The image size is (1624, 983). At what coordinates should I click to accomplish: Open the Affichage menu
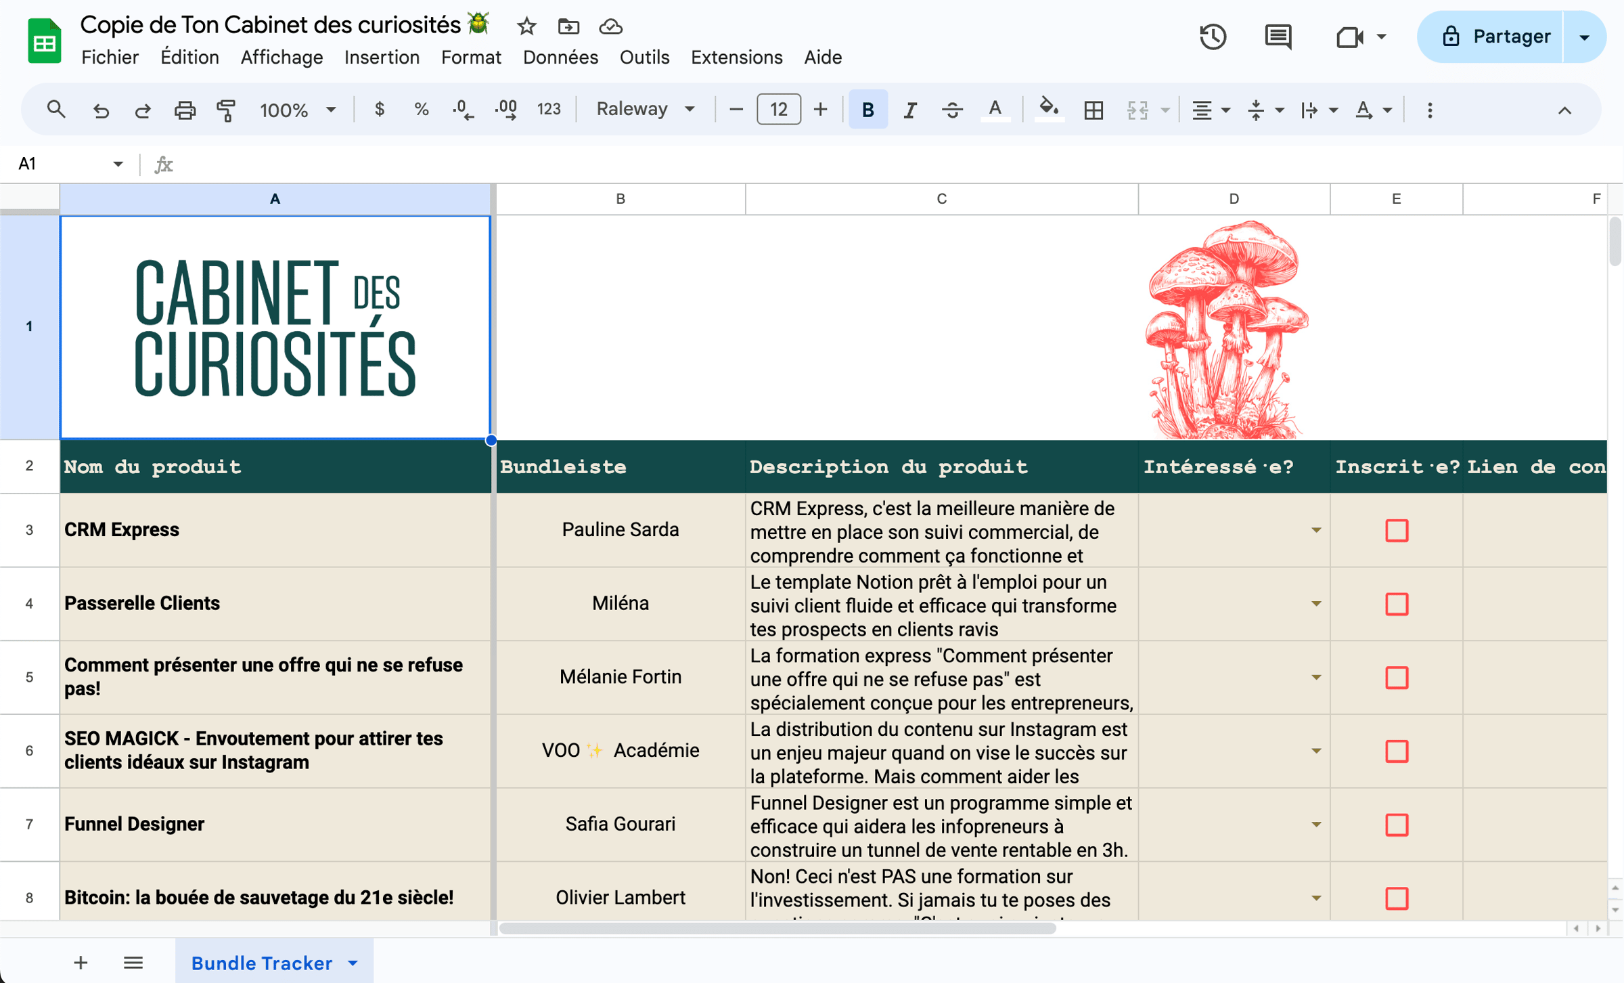point(281,58)
